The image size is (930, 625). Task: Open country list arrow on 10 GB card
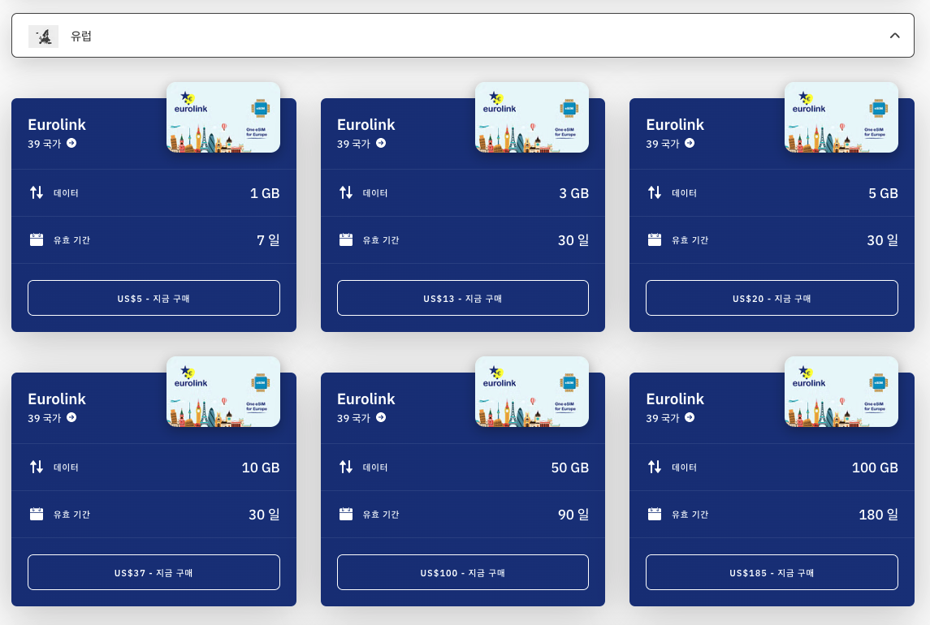pos(71,417)
